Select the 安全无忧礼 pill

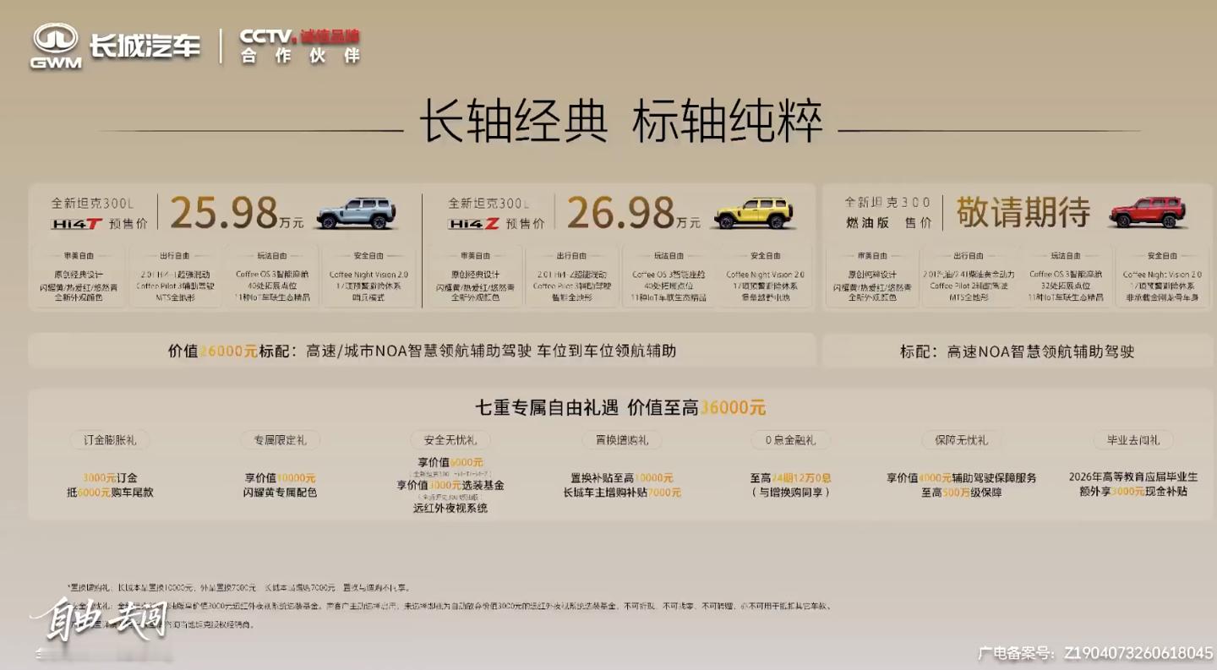coord(450,440)
